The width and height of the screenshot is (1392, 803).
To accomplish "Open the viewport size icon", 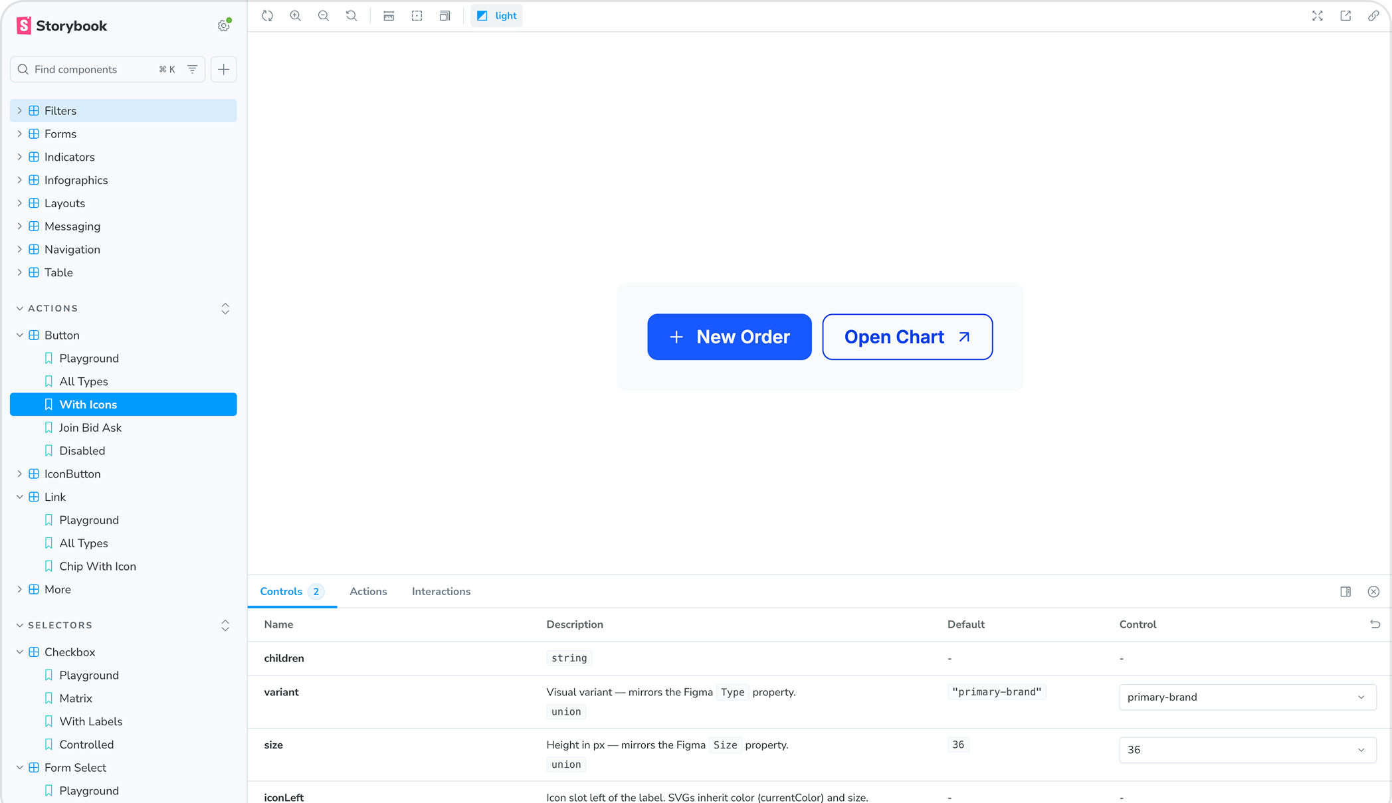I will click(x=445, y=16).
